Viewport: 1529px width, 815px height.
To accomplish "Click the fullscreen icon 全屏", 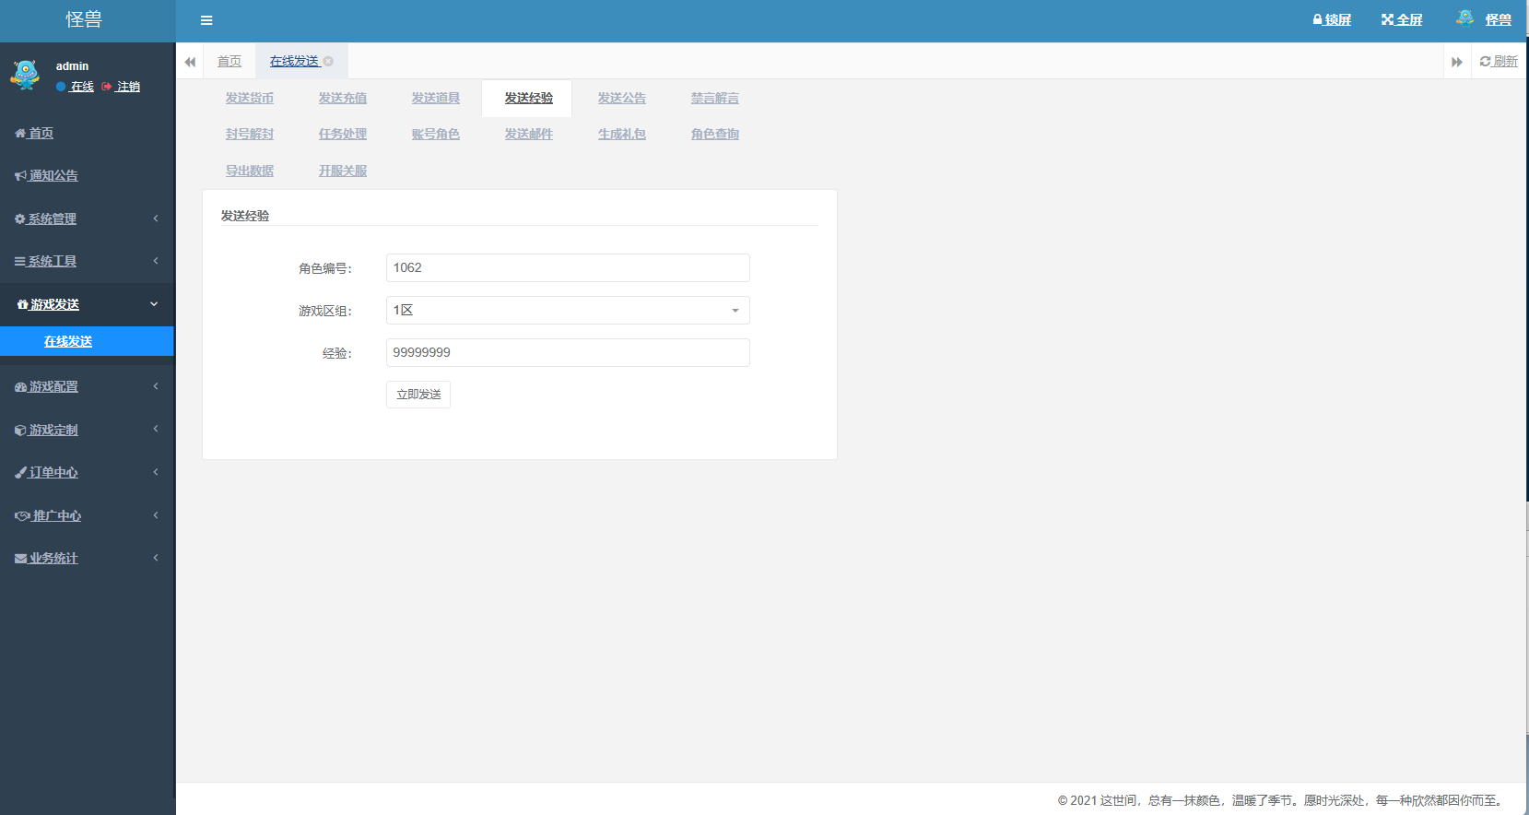I will pos(1401,20).
